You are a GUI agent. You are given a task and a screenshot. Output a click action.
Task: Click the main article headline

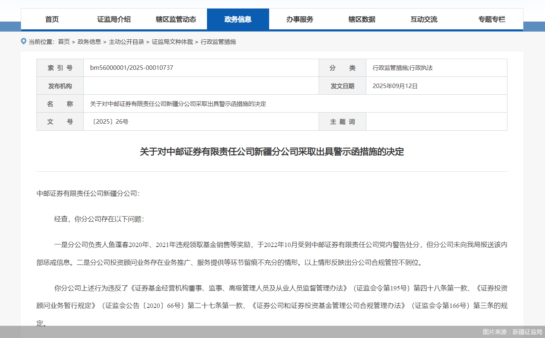272,152
